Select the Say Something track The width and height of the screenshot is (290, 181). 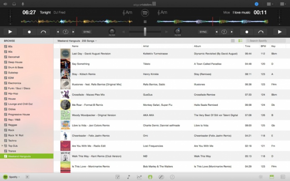coord(172,64)
